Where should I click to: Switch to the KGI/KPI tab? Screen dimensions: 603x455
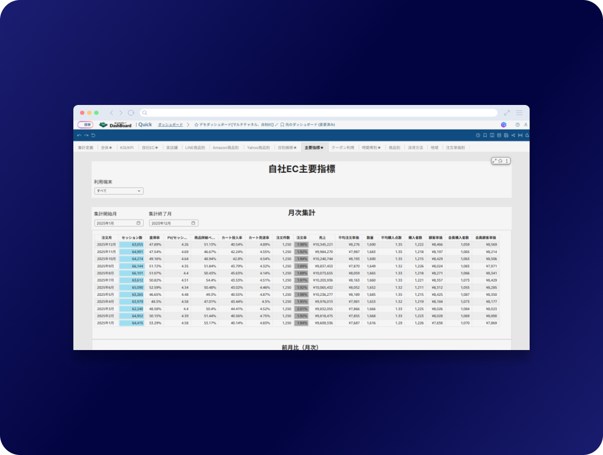coord(127,148)
